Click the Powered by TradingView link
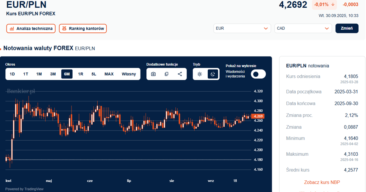Viewport: 366px width, 192px height. [x=24, y=189]
